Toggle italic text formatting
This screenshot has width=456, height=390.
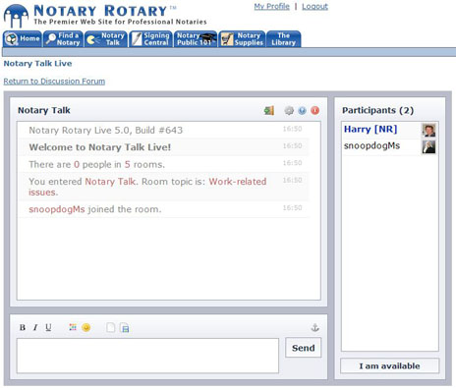[35, 327]
